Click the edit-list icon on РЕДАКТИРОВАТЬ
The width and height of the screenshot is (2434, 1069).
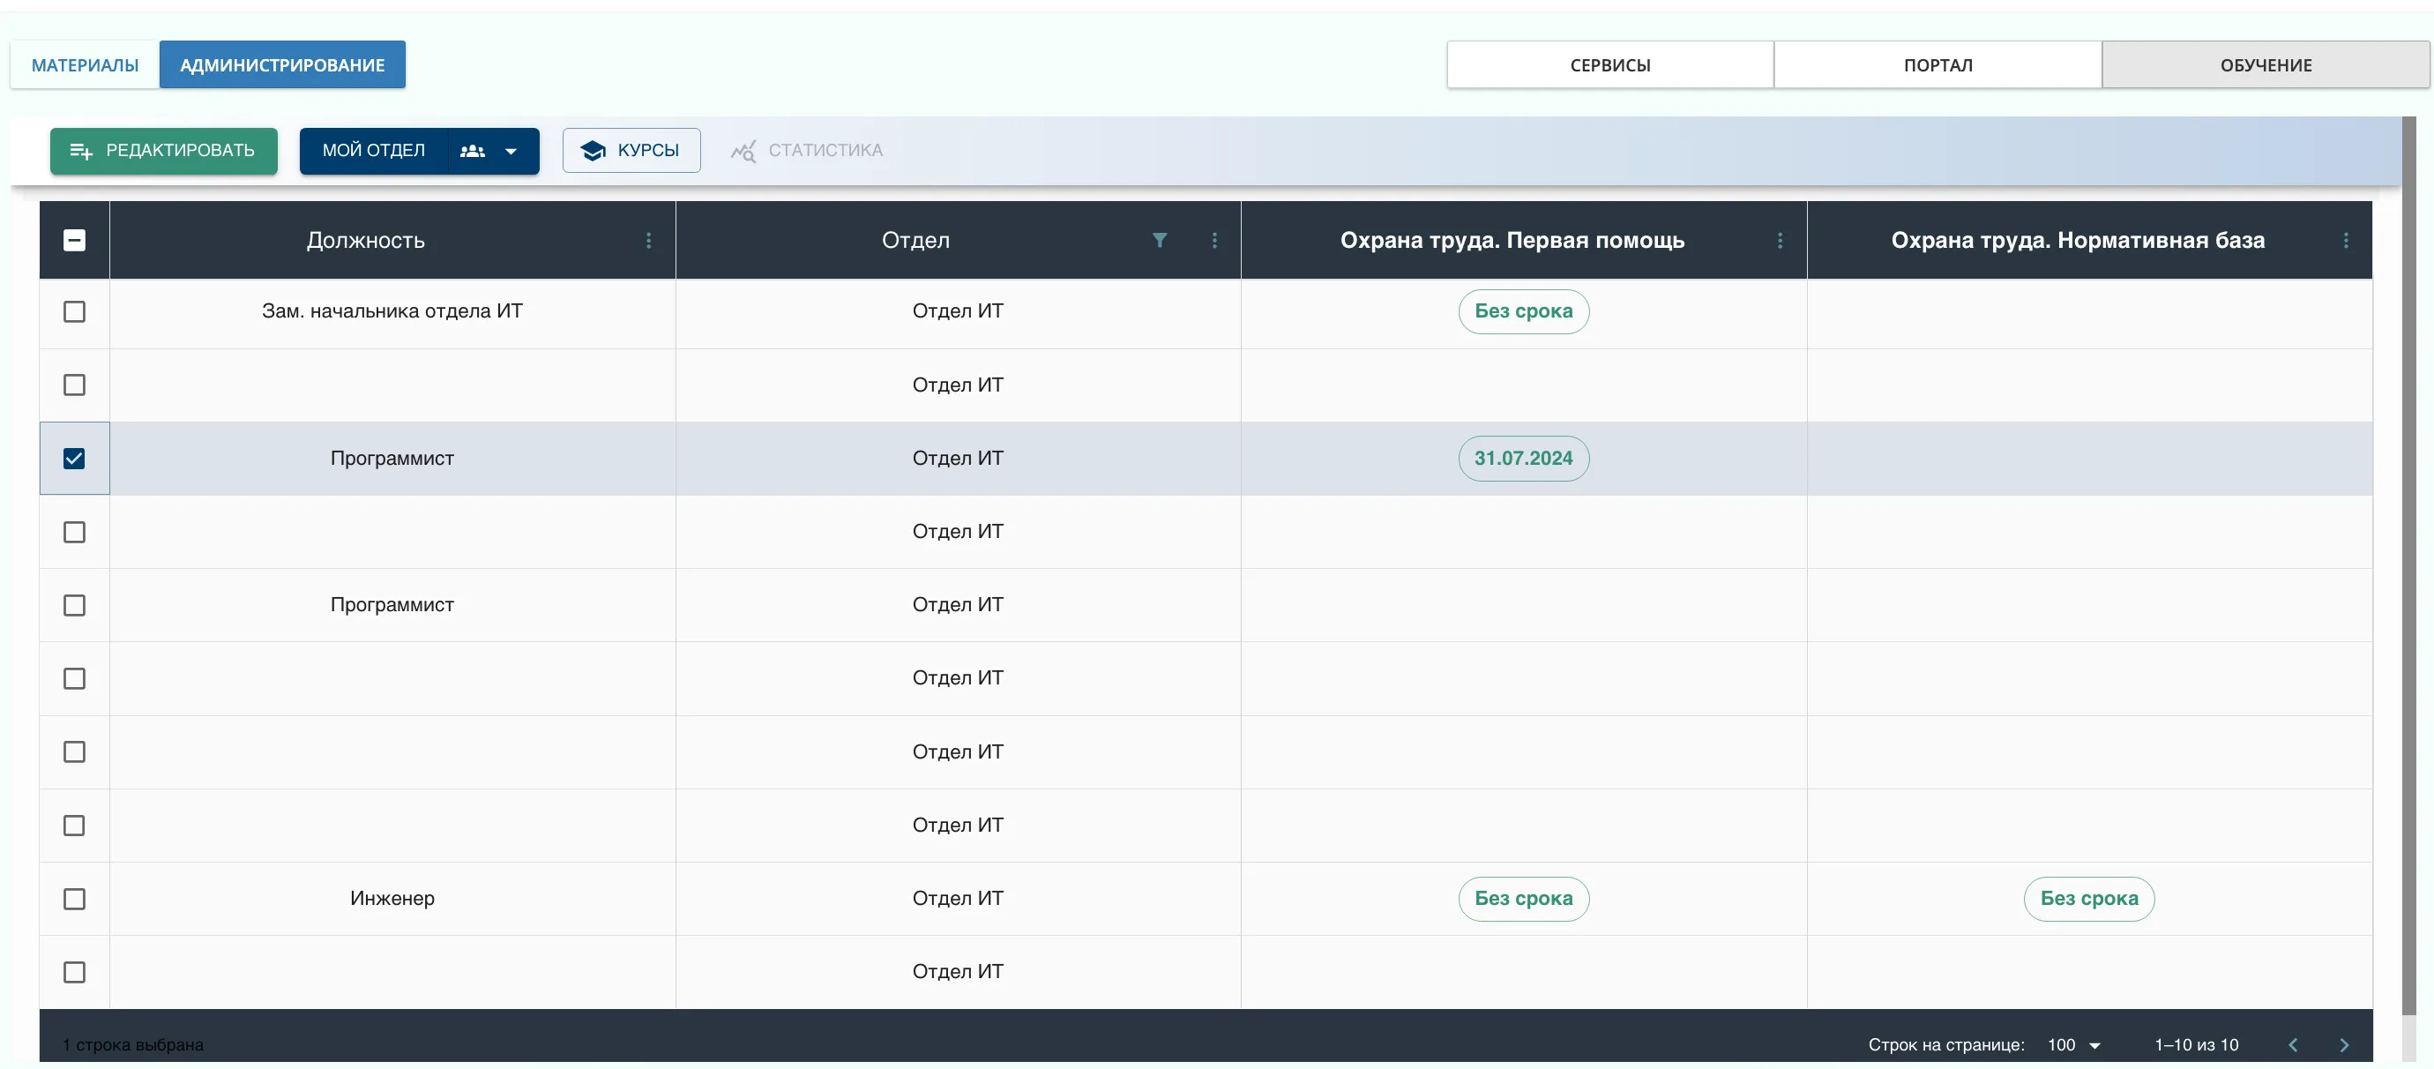82,150
